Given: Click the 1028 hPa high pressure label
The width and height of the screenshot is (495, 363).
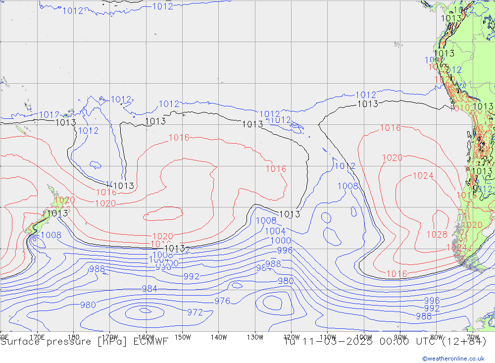Looking at the screenshot, I should click(x=437, y=234).
